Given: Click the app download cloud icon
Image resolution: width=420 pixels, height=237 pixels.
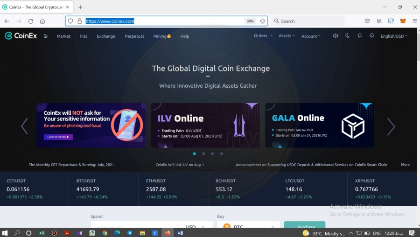Looking at the screenshot, I should click(x=371, y=35).
